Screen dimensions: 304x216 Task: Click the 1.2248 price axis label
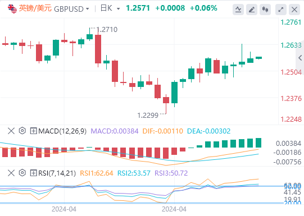click(291, 120)
